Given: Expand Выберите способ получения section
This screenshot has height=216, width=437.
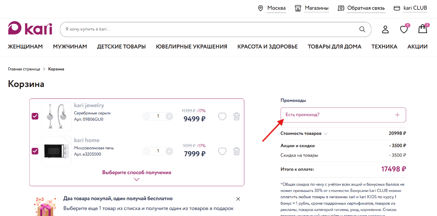Looking at the screenshot, I should [137, 175].
